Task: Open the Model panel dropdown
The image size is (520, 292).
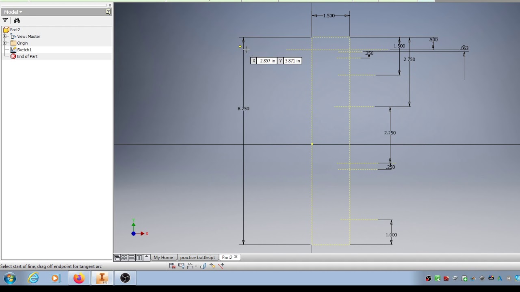Action: click(13, 12)
